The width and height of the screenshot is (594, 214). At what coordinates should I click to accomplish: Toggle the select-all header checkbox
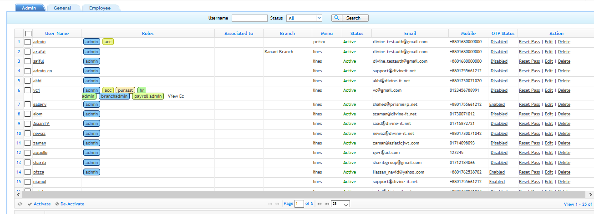tap(28, 34)
